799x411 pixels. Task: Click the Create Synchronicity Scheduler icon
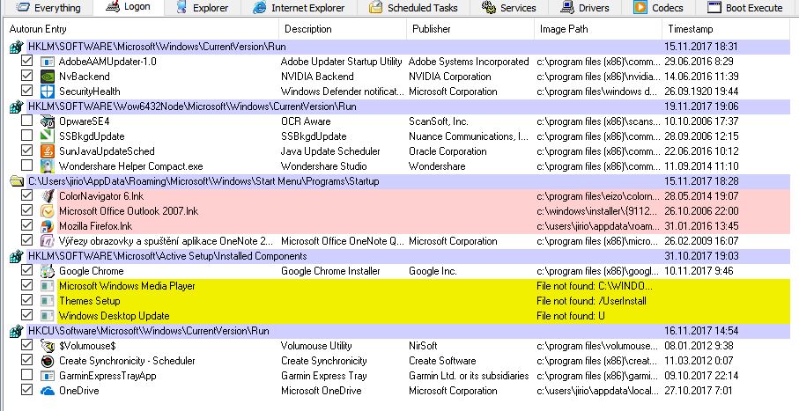point(48,361)
